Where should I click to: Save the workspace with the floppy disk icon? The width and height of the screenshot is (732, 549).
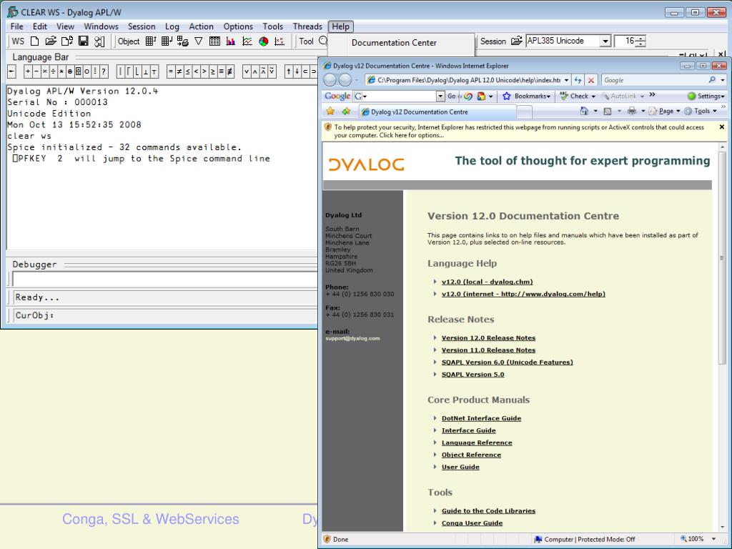click(83, 41)
